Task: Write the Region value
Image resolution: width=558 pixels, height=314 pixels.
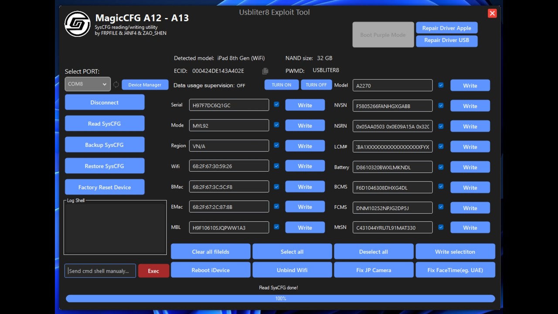Action: [305, 146]
